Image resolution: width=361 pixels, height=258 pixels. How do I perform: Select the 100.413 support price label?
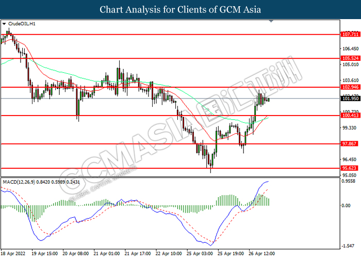tap(350, 115)
